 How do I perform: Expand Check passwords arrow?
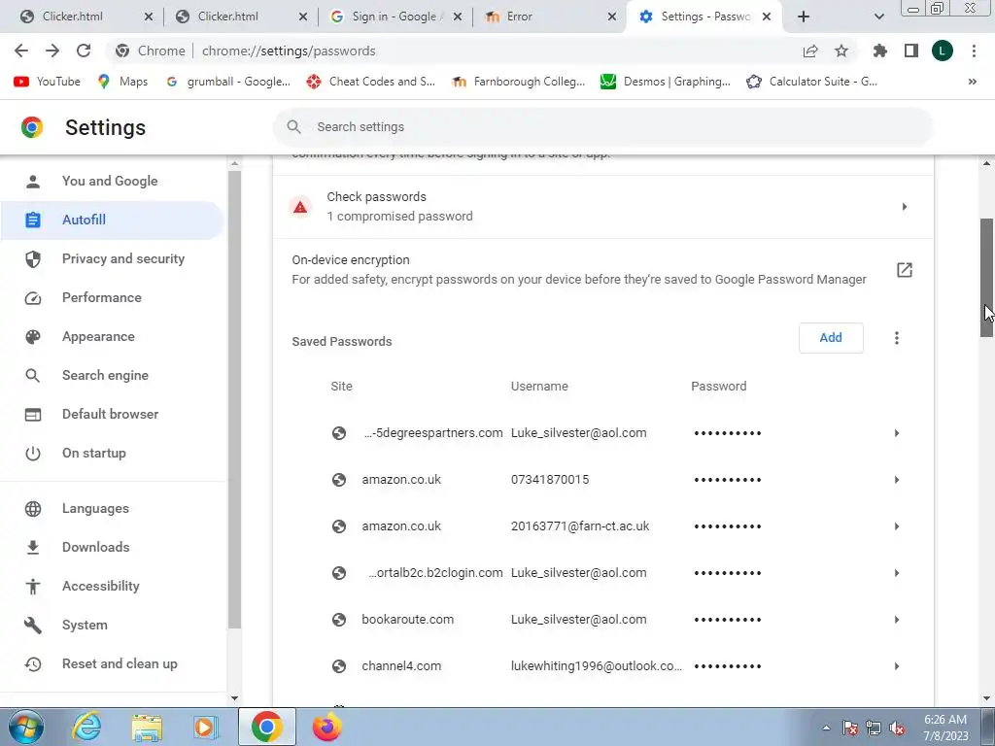(905, 207)
